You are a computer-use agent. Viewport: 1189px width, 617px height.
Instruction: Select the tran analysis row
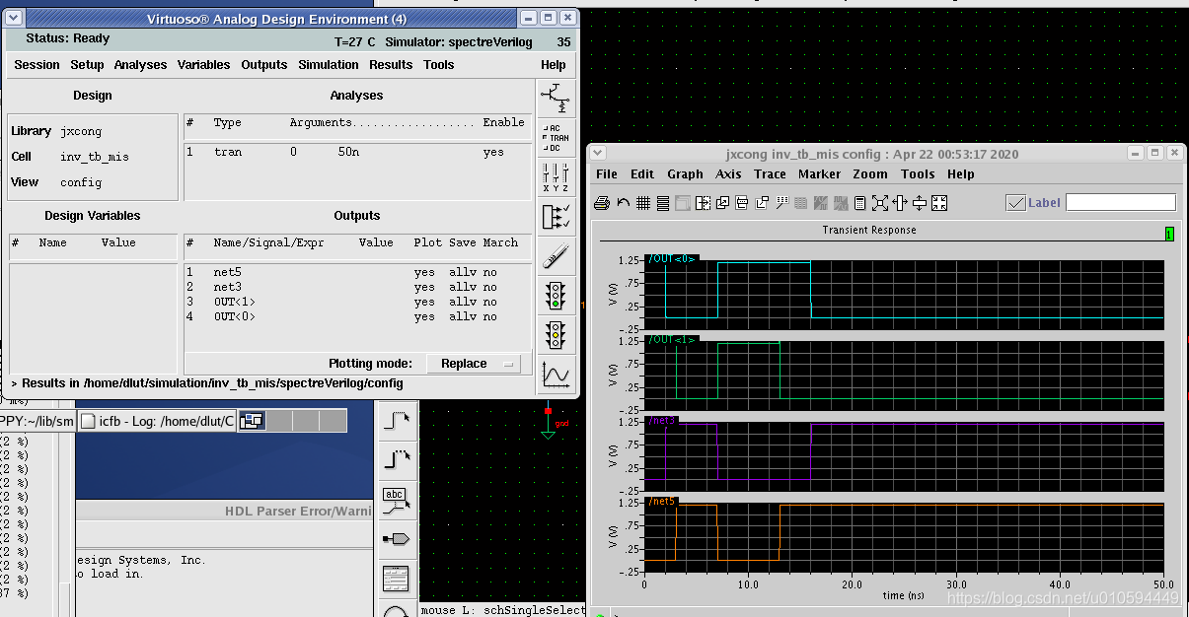click(x=357, y=153)
